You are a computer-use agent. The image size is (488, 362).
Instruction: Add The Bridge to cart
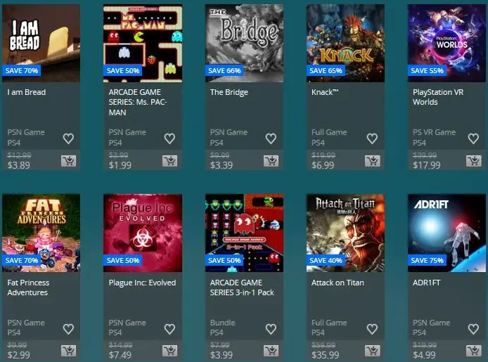271,161
